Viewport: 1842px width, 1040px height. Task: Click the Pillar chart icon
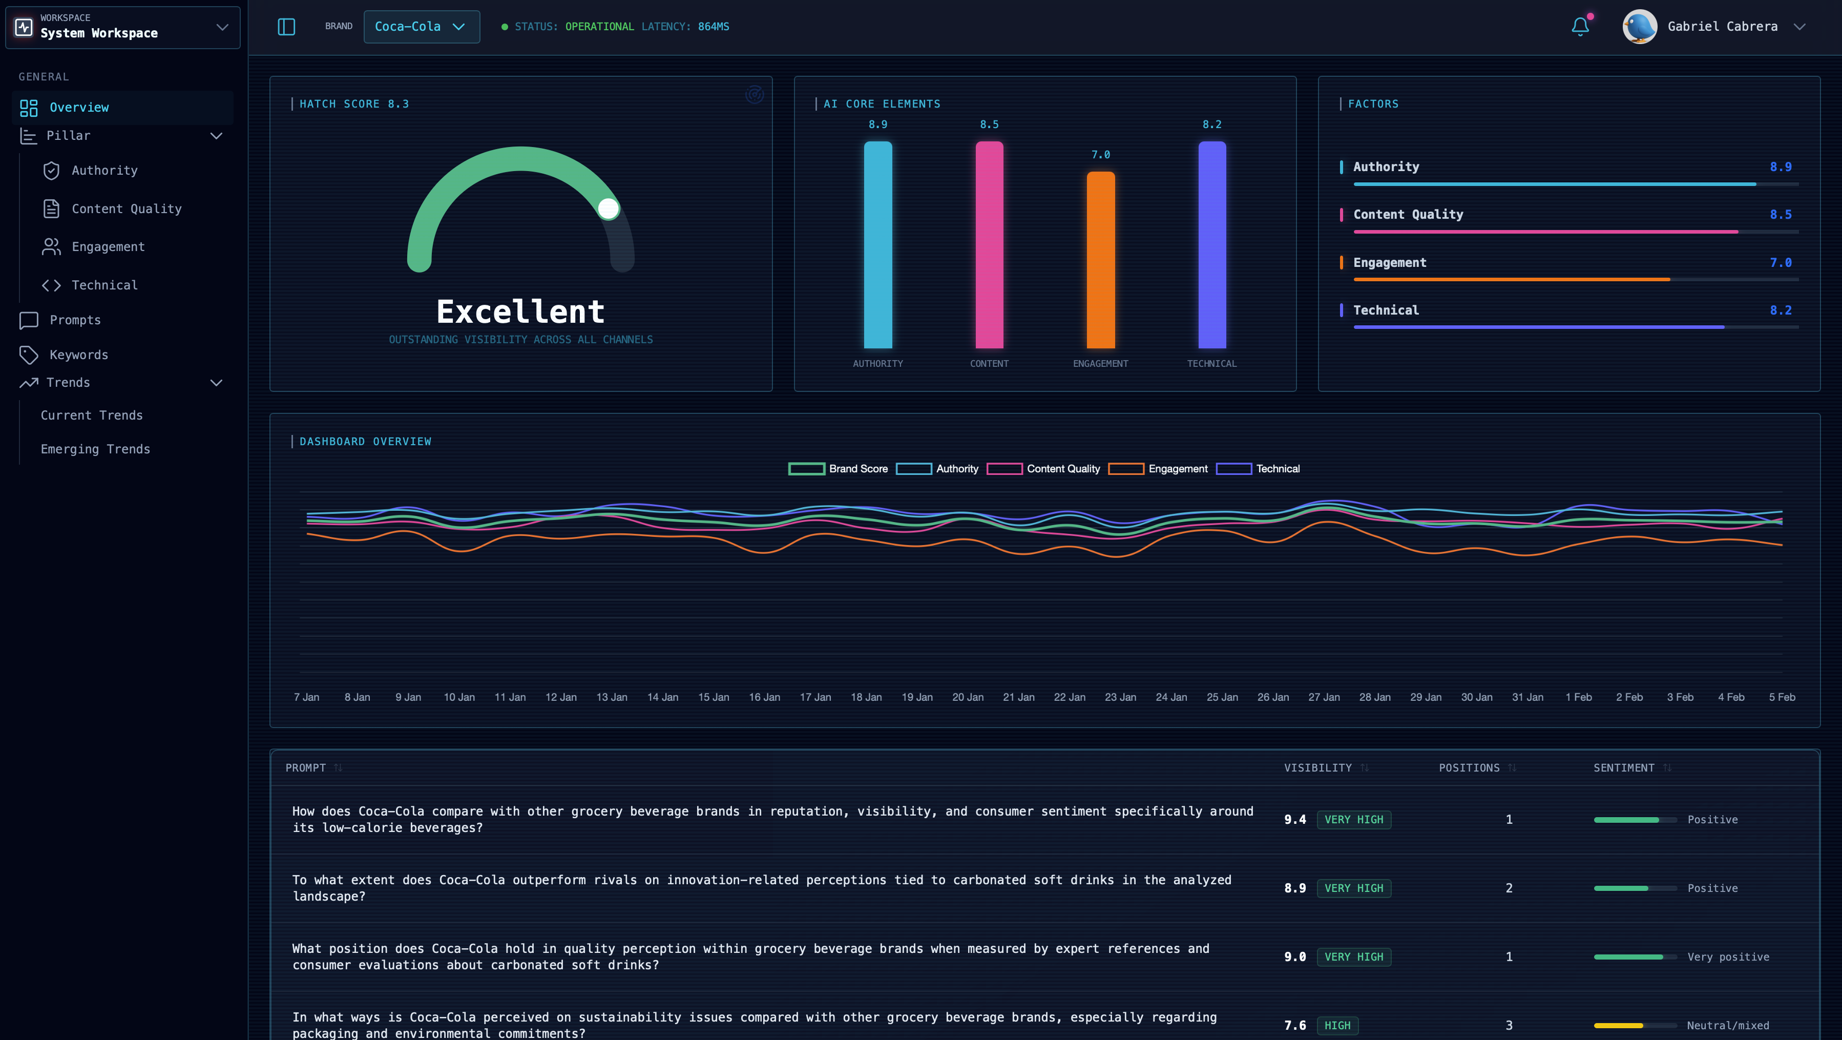[28, 136]
